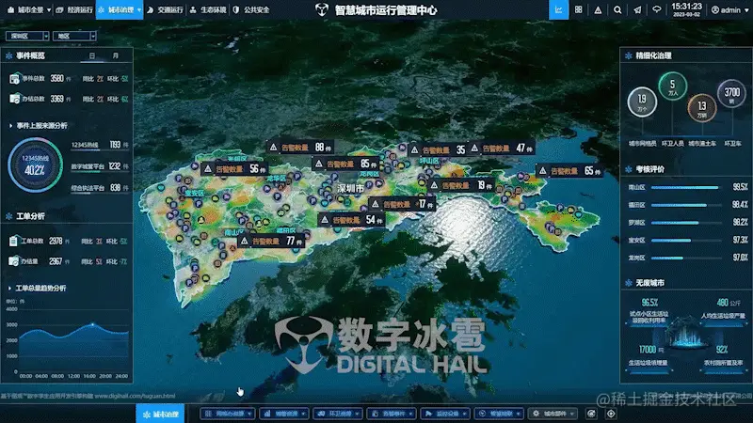This screenshot has height=423, width=753.
Task: Open the 公共安全 menu tab
Action: click(251, 9)
